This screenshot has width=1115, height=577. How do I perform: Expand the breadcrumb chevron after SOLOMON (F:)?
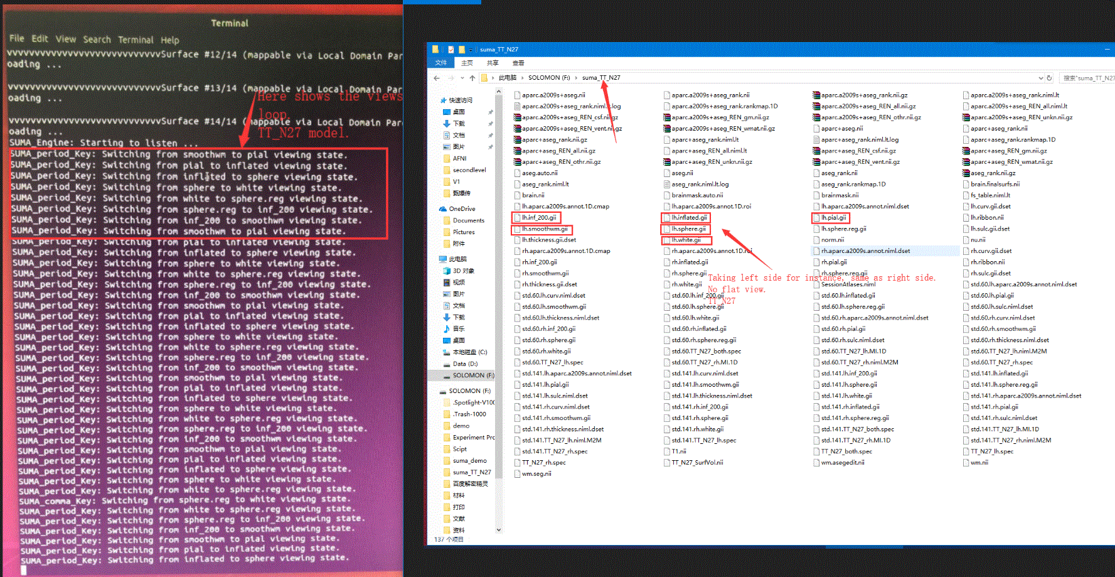pyautogui.click(x=575, y=78)
